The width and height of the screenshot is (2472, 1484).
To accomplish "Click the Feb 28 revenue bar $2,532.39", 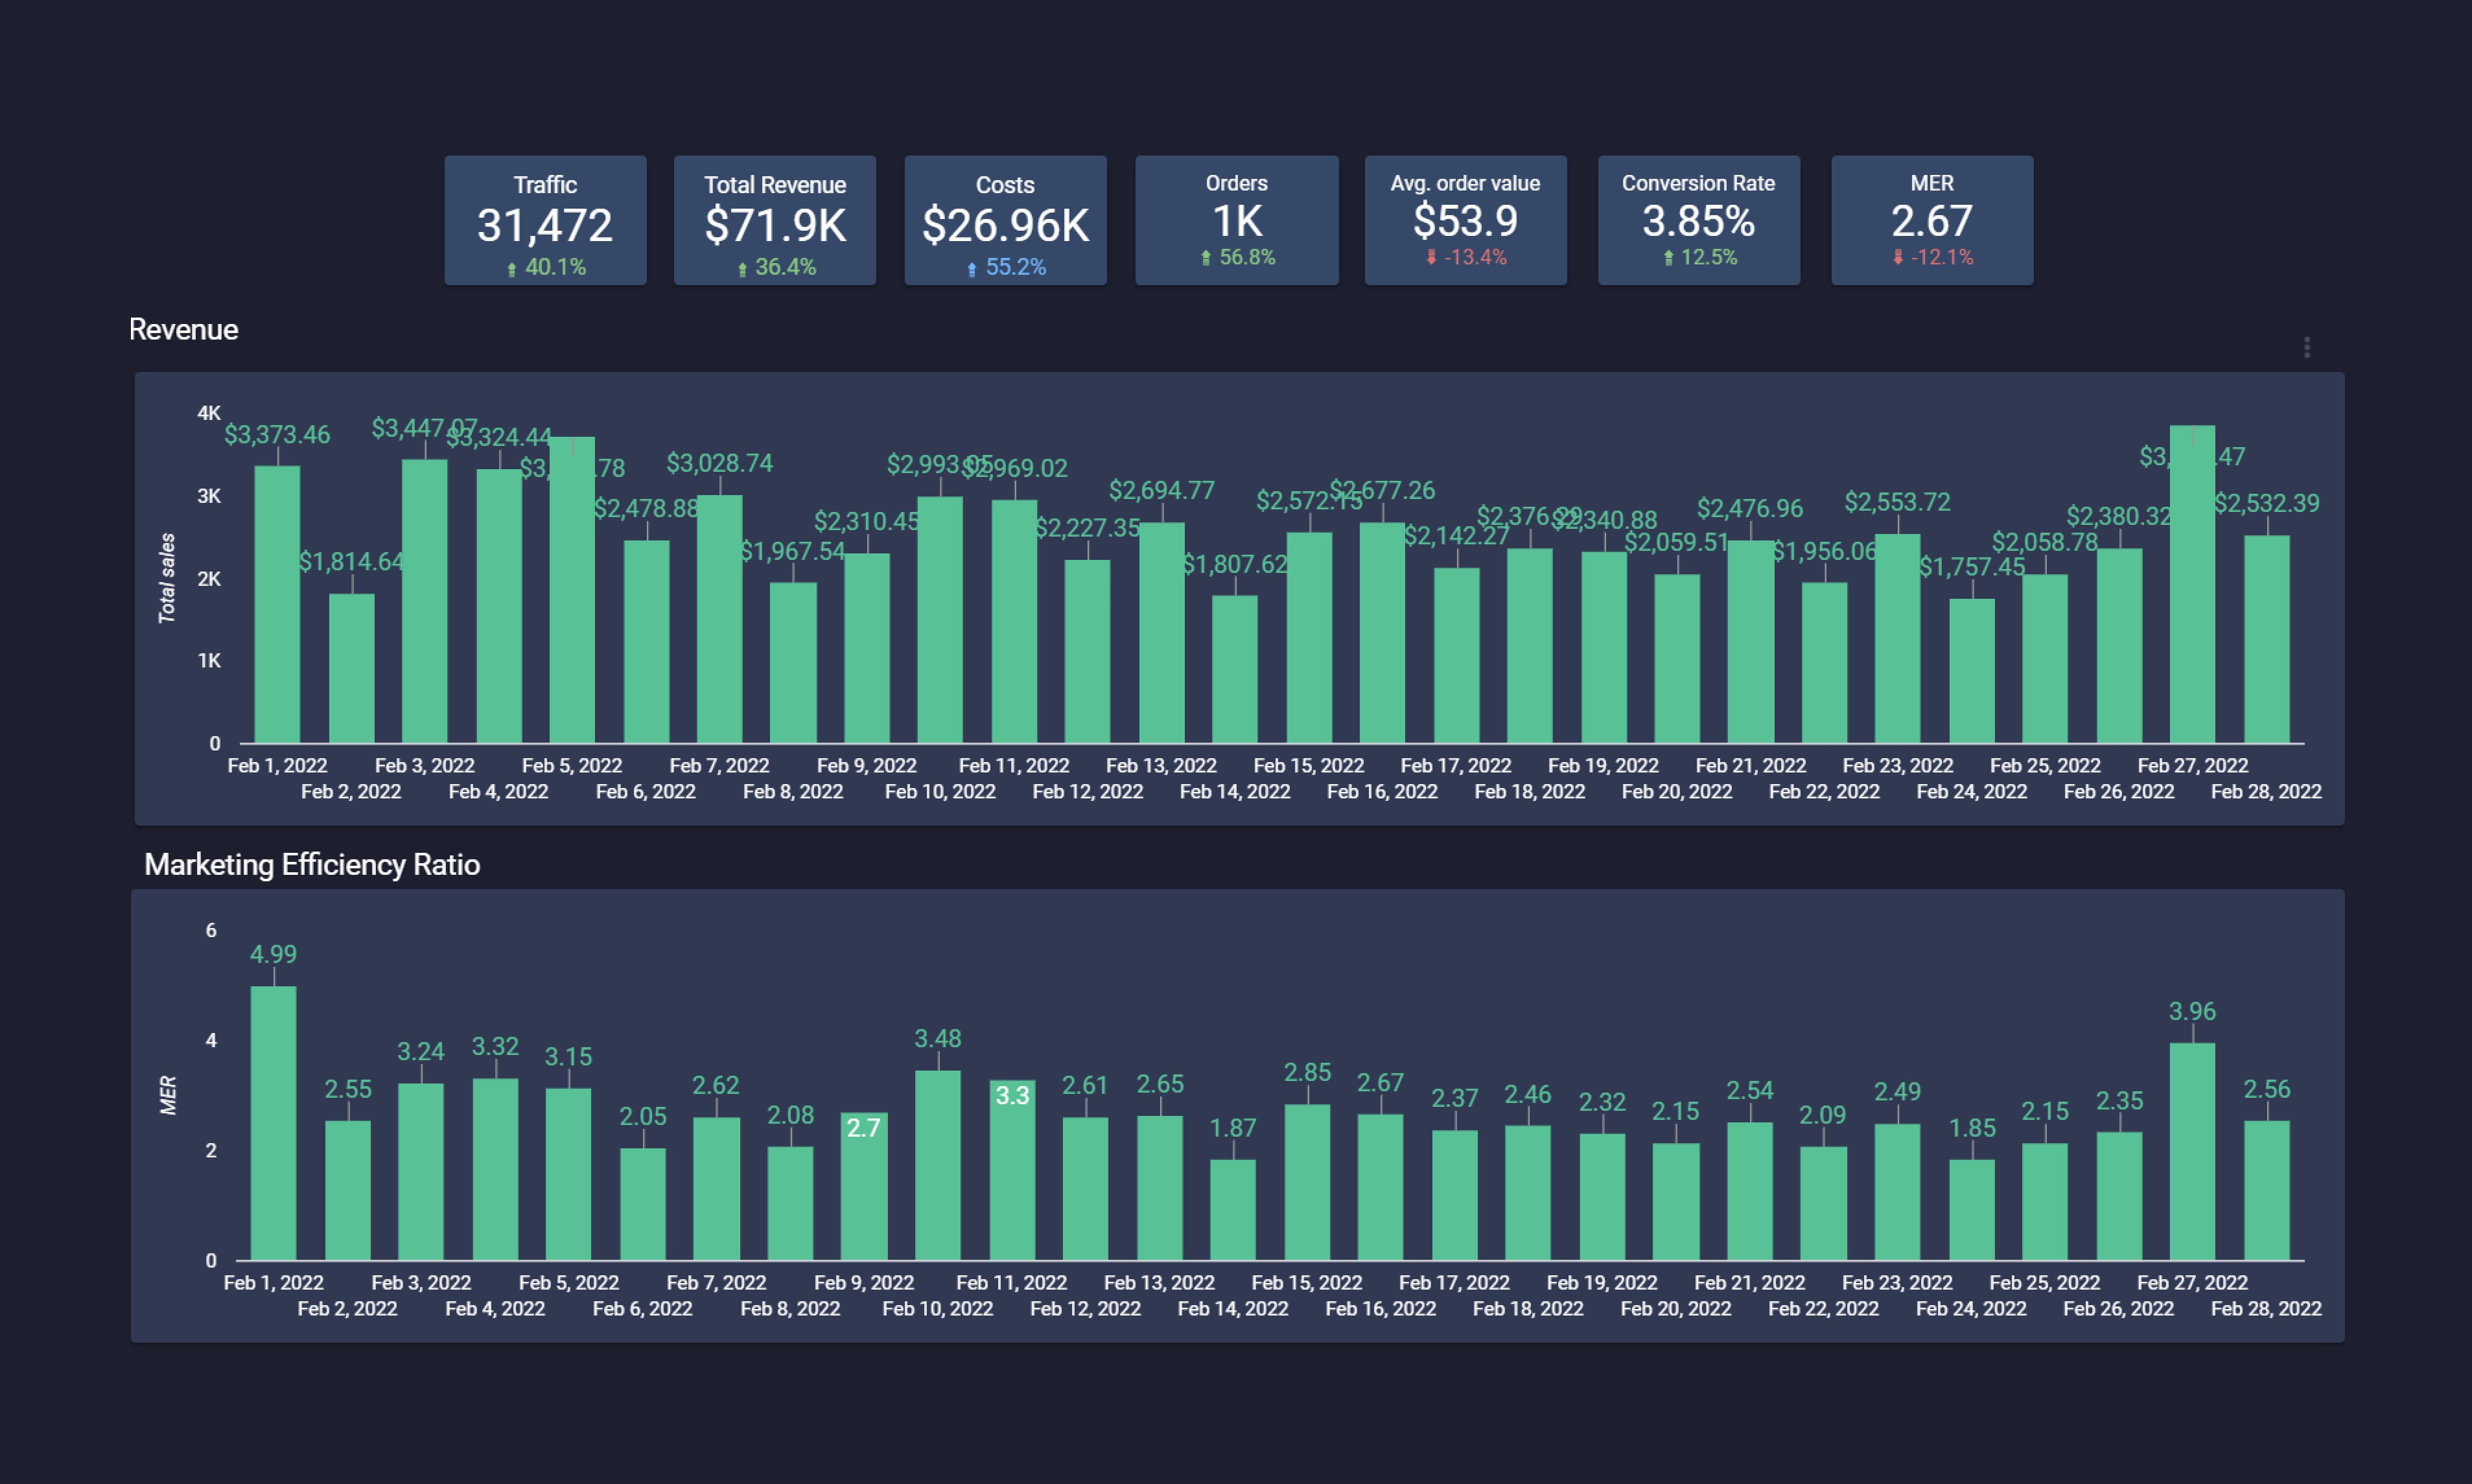I will click(2267, 639).
